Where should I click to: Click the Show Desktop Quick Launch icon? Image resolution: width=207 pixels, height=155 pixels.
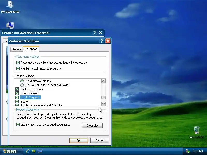(40, 151)
